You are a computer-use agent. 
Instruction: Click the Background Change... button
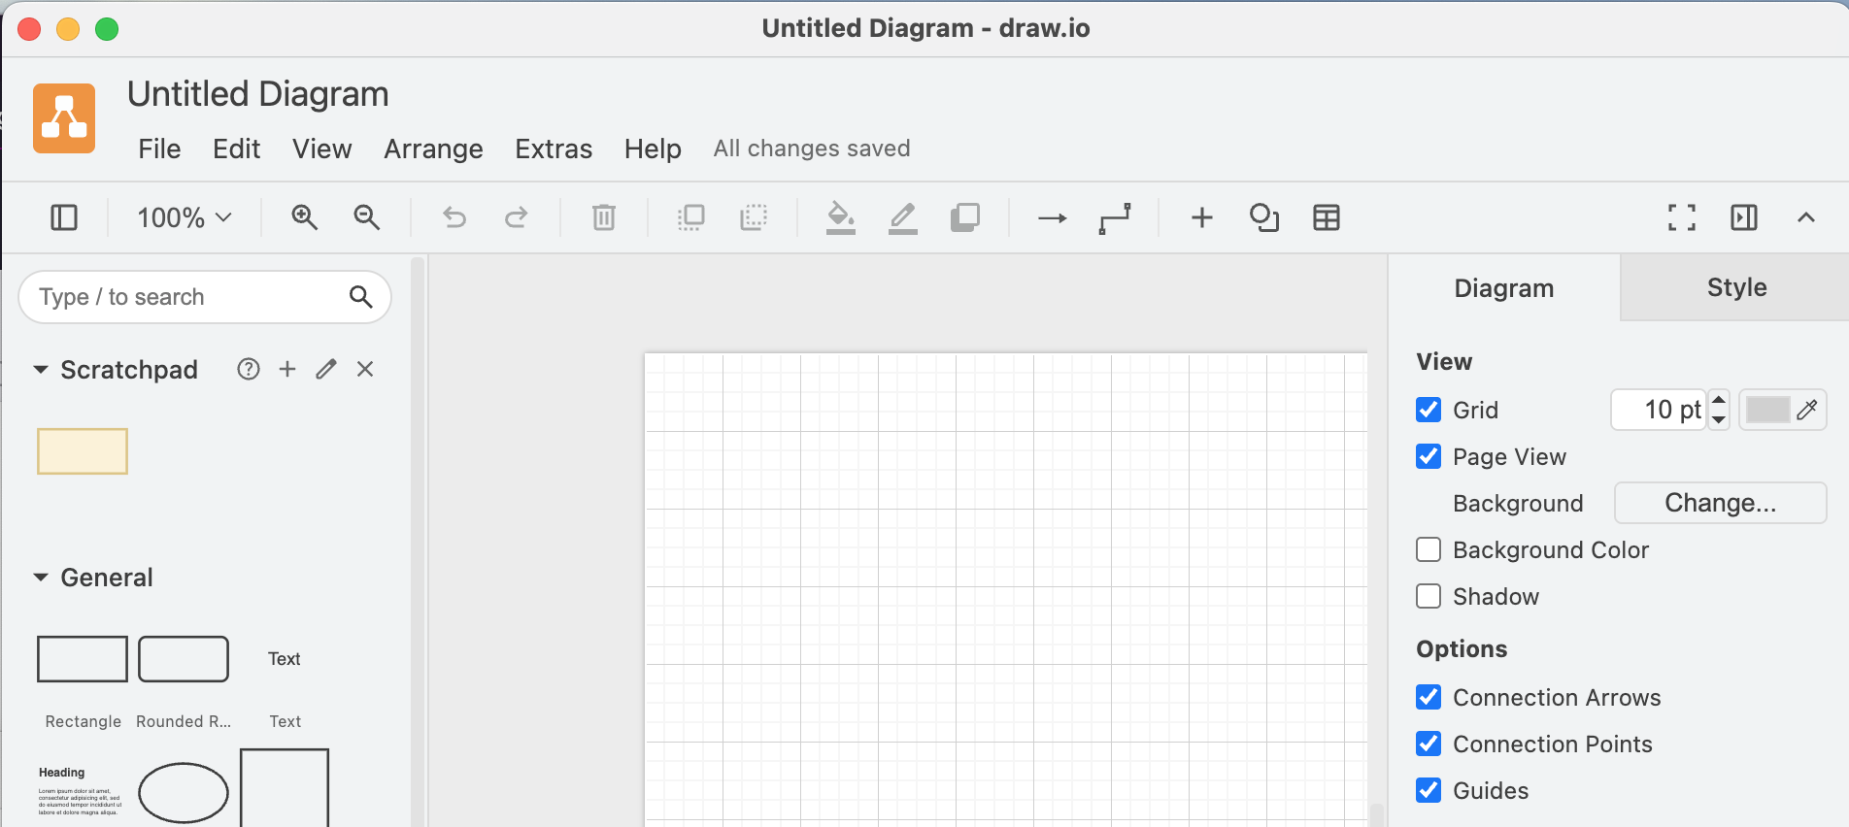(x=1719, y=503)
